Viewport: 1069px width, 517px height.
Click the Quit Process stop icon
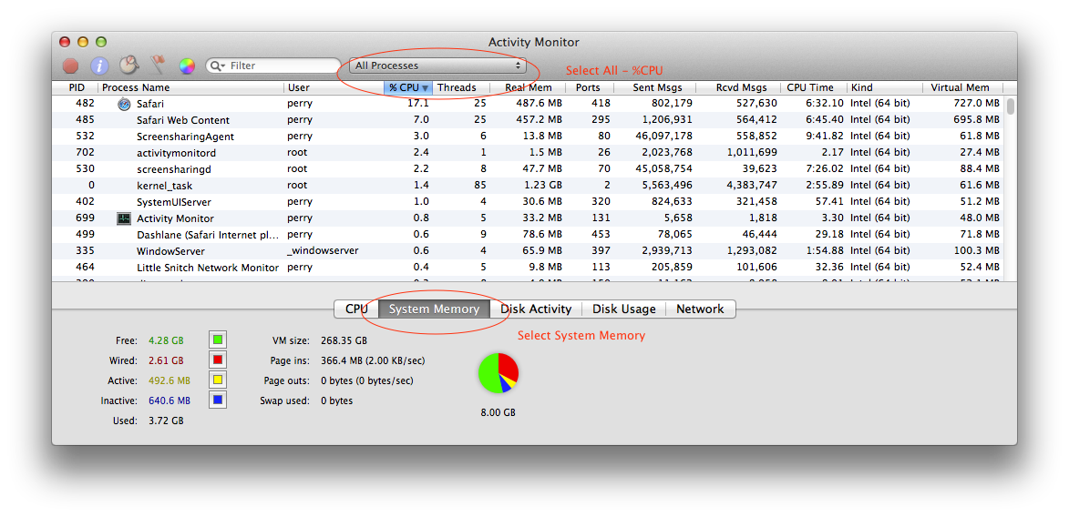pos(70,66)
